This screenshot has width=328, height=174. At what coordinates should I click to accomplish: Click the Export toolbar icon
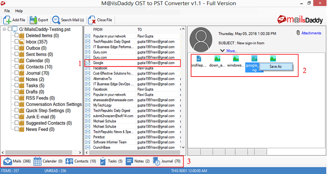[x=33, y=20]
